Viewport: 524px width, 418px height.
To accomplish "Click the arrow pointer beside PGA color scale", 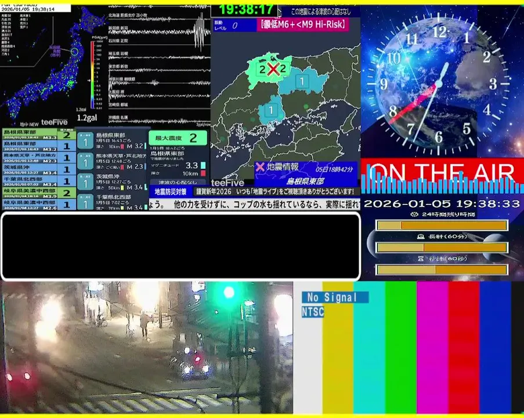I will coord(89,80).
